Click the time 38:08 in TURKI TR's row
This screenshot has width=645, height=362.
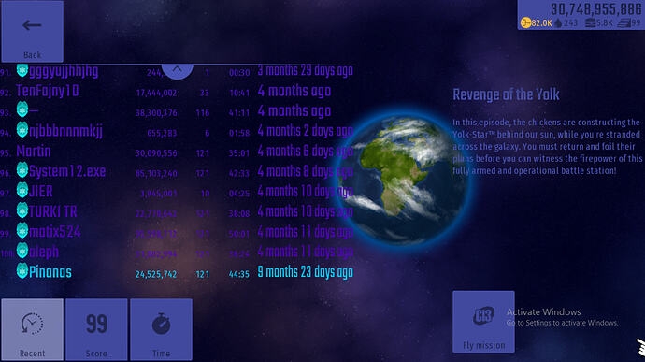[239, 214]
